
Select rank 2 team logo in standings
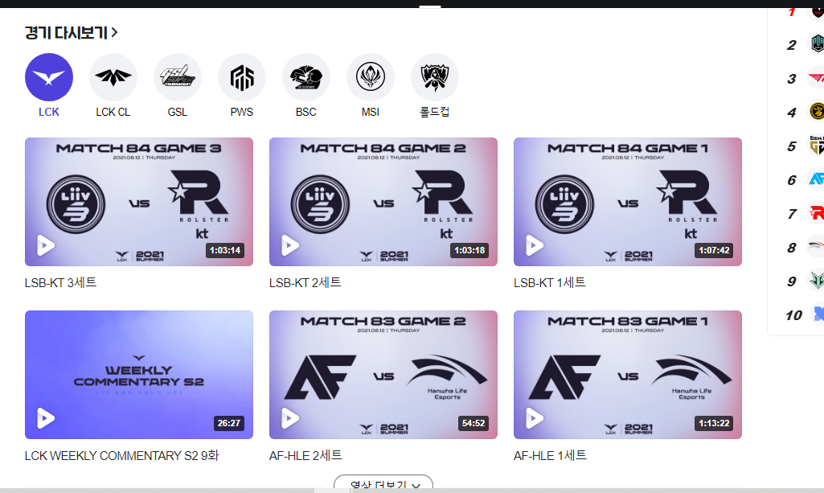pyautogui.click(x=816, y=43)
